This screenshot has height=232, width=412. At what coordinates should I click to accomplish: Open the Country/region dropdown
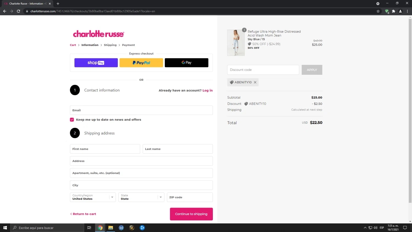tap(112, 197)
